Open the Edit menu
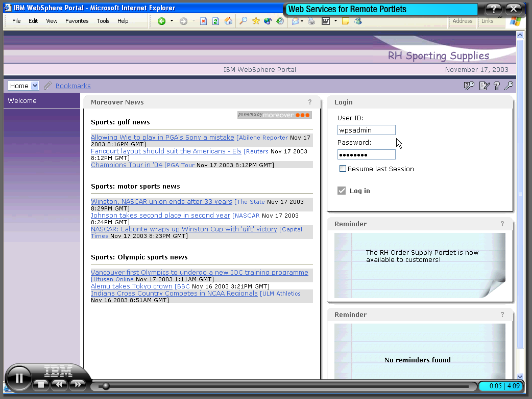 pos(33,21)
